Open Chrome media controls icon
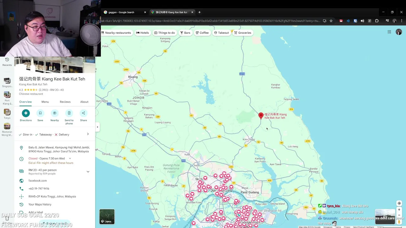The image size is (406, 228). click(x=387, y=21)
